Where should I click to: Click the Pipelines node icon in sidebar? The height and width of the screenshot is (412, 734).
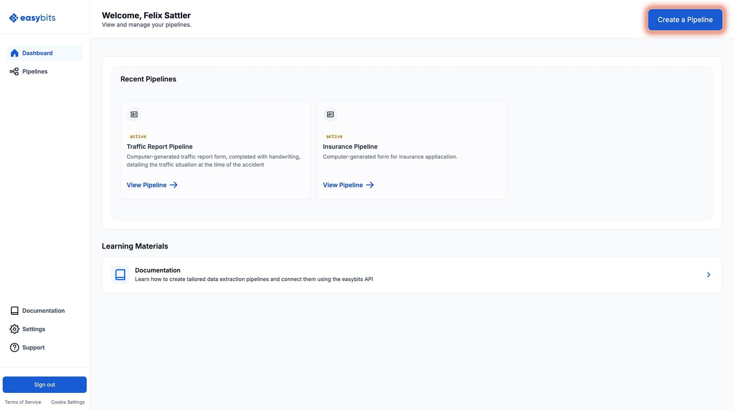[14, 71]
